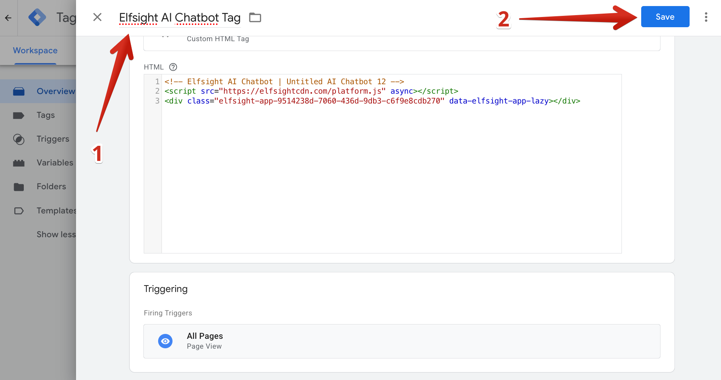Switch to the Workspace tab
Screen dimensions: 721x380
coord(35,51)
